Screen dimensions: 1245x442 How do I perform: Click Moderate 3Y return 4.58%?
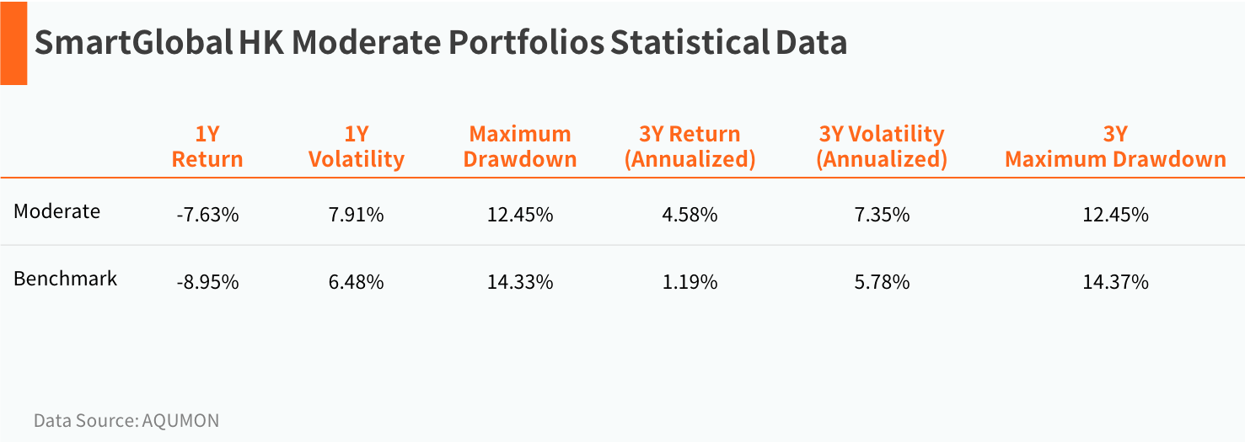[x=690, y=215]
